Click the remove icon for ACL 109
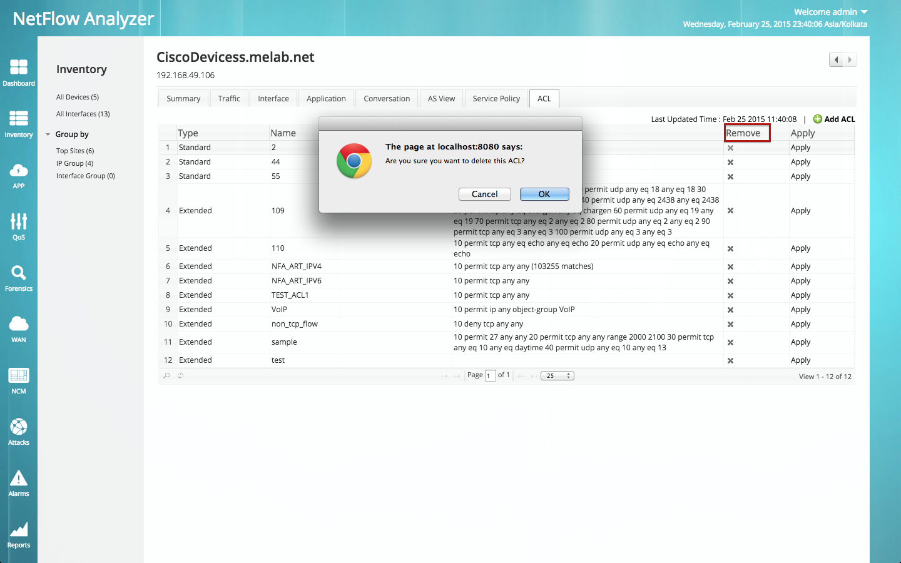 coord(730,211)
